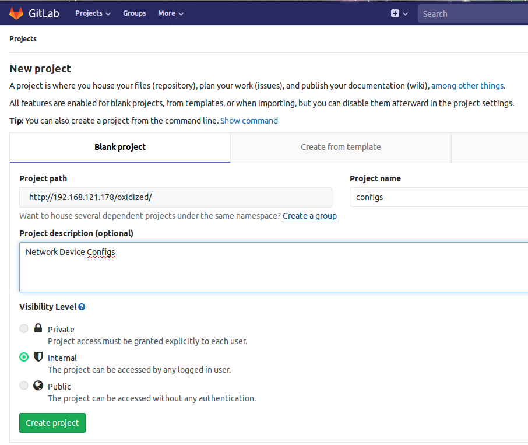
Task: Open the Groups menu item
Action: tap(135, 13)
